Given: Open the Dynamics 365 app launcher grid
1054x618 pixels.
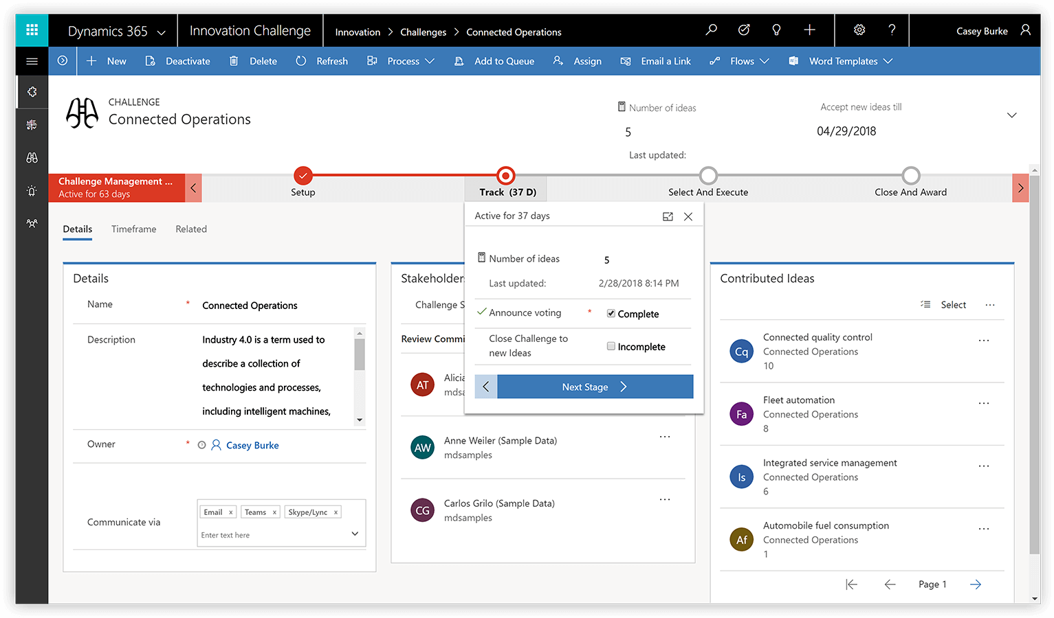Looking at the screenshot, I should (x=32, y=30).
